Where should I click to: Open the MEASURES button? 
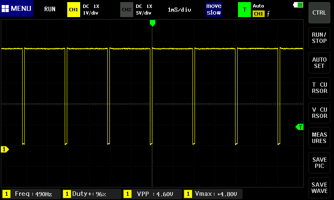coord(319,138)
